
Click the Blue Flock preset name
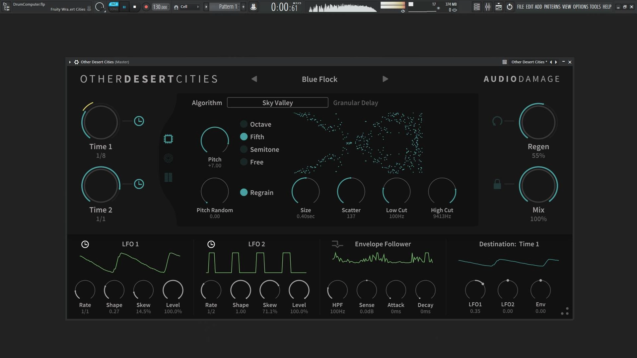tap(319, 79)
